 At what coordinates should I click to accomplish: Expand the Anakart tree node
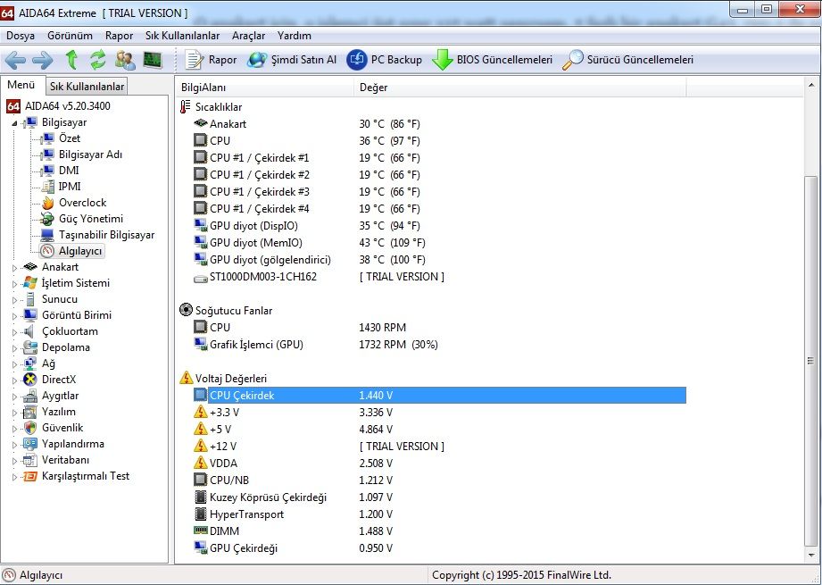[x=14, y=268]
